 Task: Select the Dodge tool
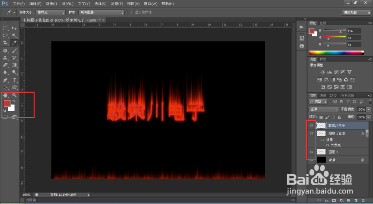(14, 72)
